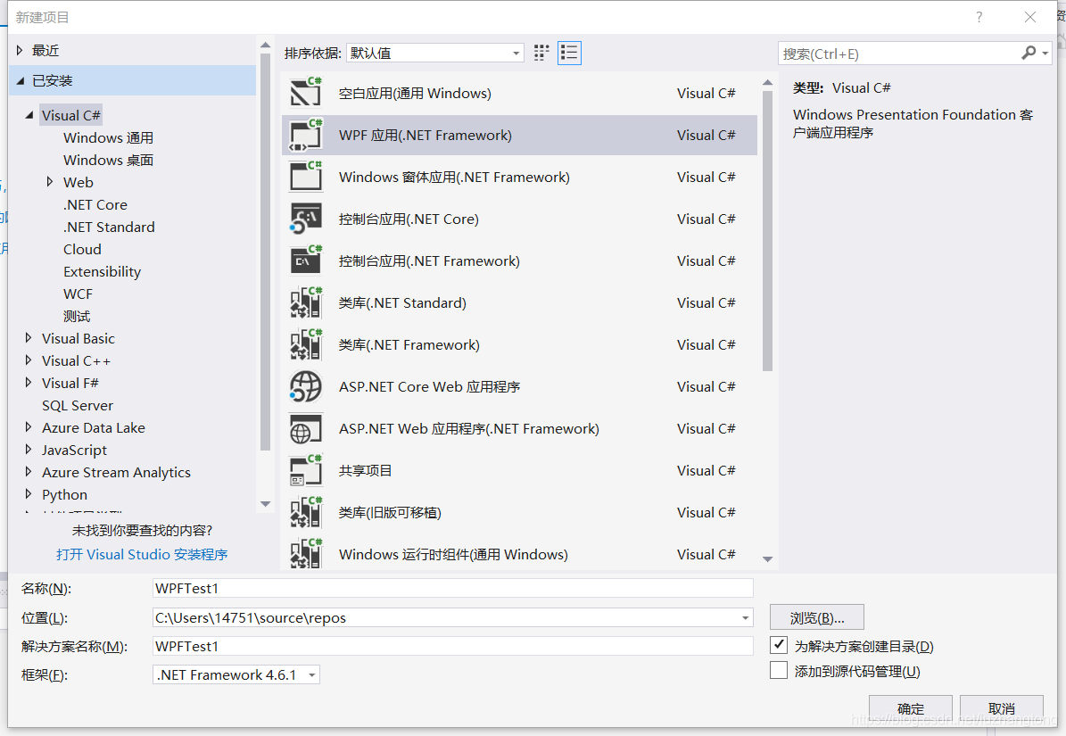This screenshot has width=1066, height=736.
Task: Click the Class Library (.NET Standard) icon
Action: (305, 303)
